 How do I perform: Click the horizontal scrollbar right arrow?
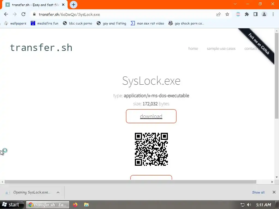pyautogui.click(x=272, y=182)
